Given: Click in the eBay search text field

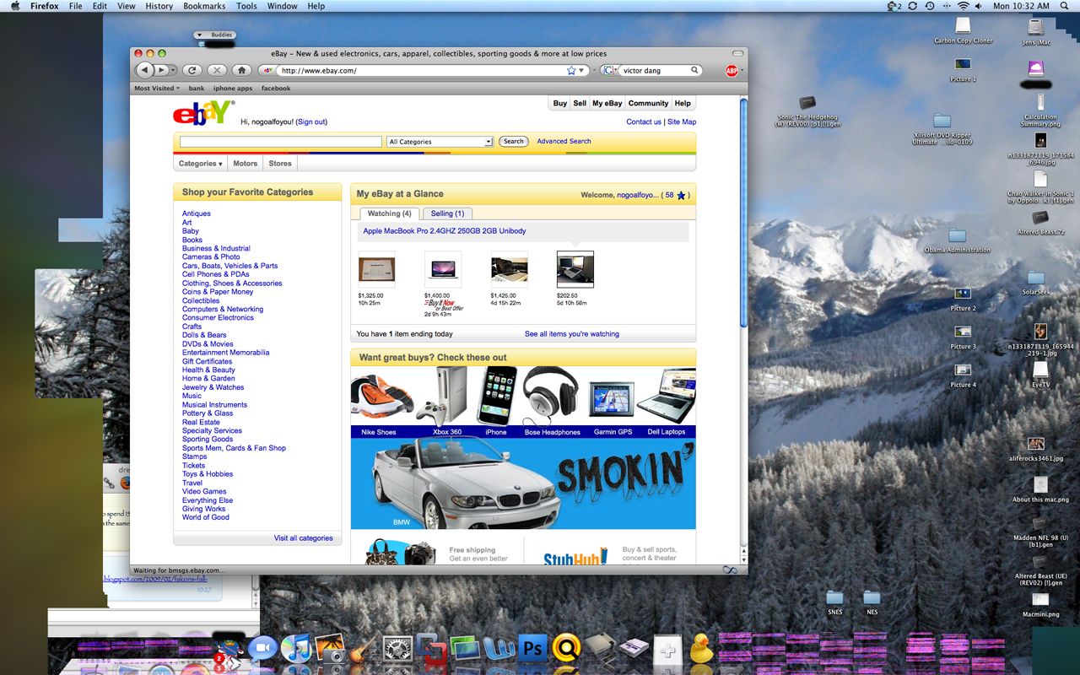Looking at the screenshot, I should (280, 142).
